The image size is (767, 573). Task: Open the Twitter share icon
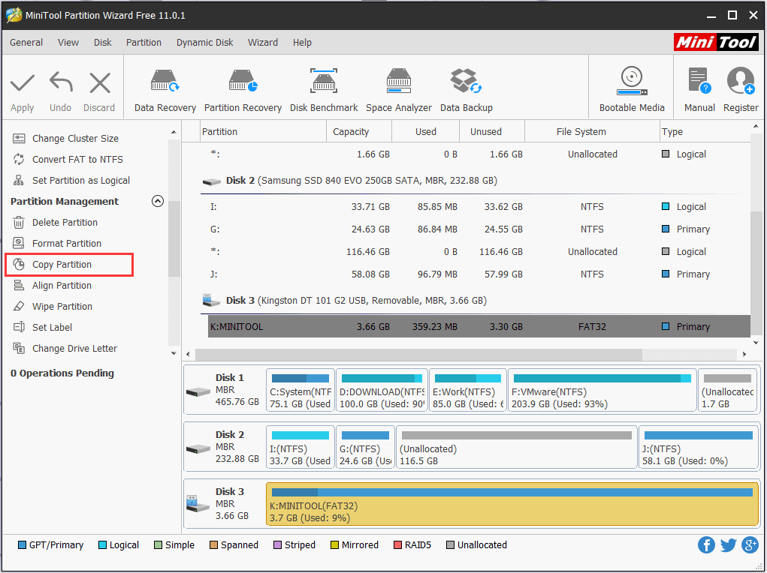pyautogui.click(x=728, y=544)
